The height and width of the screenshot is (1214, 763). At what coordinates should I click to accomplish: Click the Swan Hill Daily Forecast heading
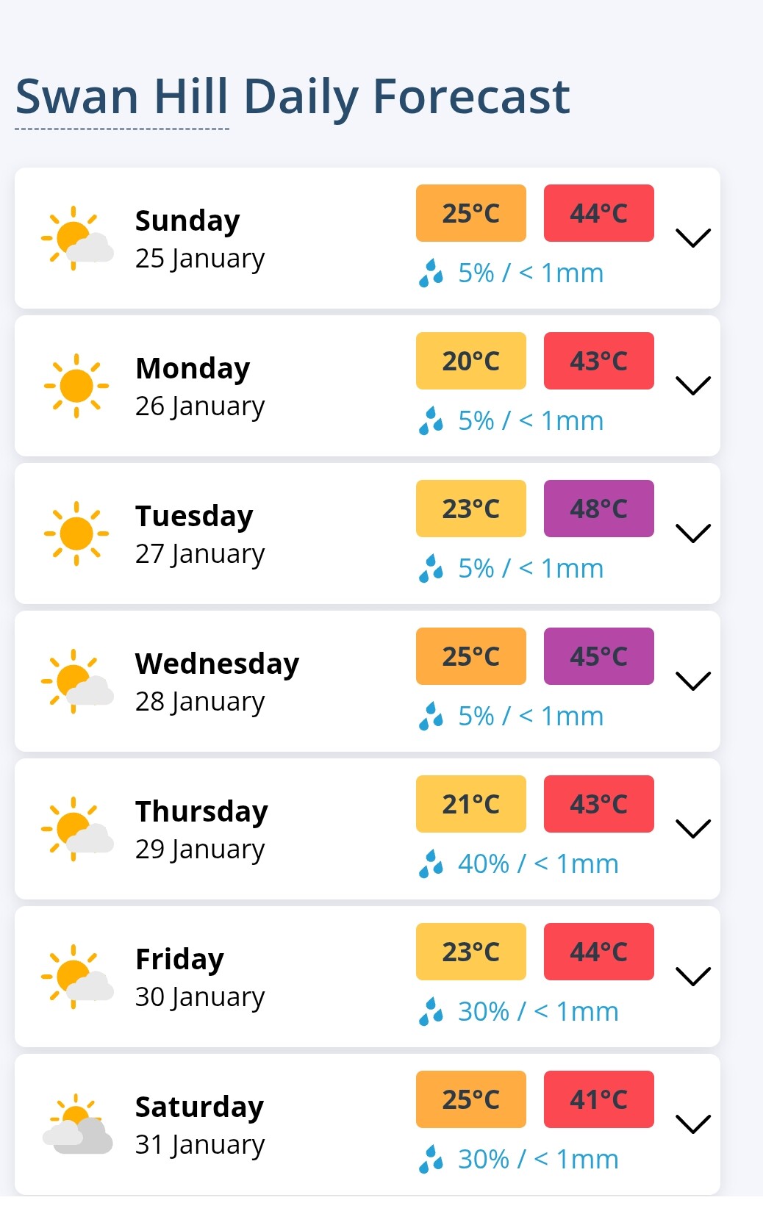pos(293,96)
